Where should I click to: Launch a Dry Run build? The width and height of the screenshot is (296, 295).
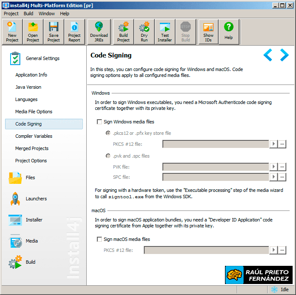pyautogui.click(x=144, y=32)
